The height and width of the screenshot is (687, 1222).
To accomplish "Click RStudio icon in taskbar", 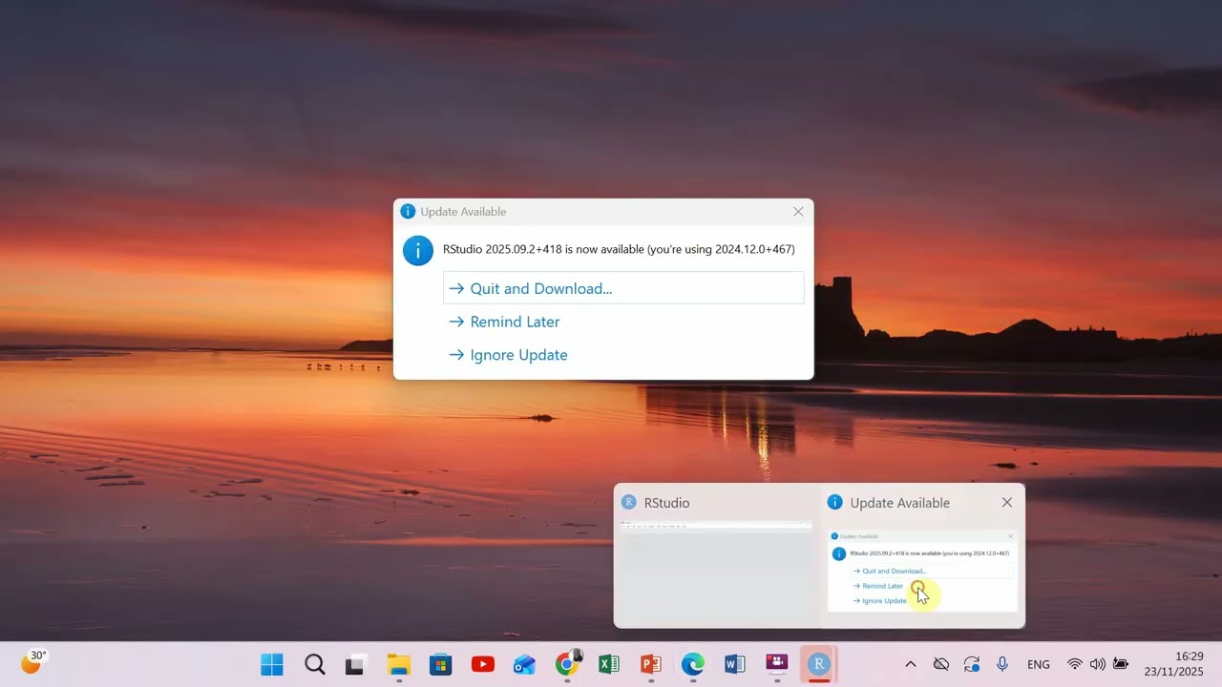I will coord(818,664).
